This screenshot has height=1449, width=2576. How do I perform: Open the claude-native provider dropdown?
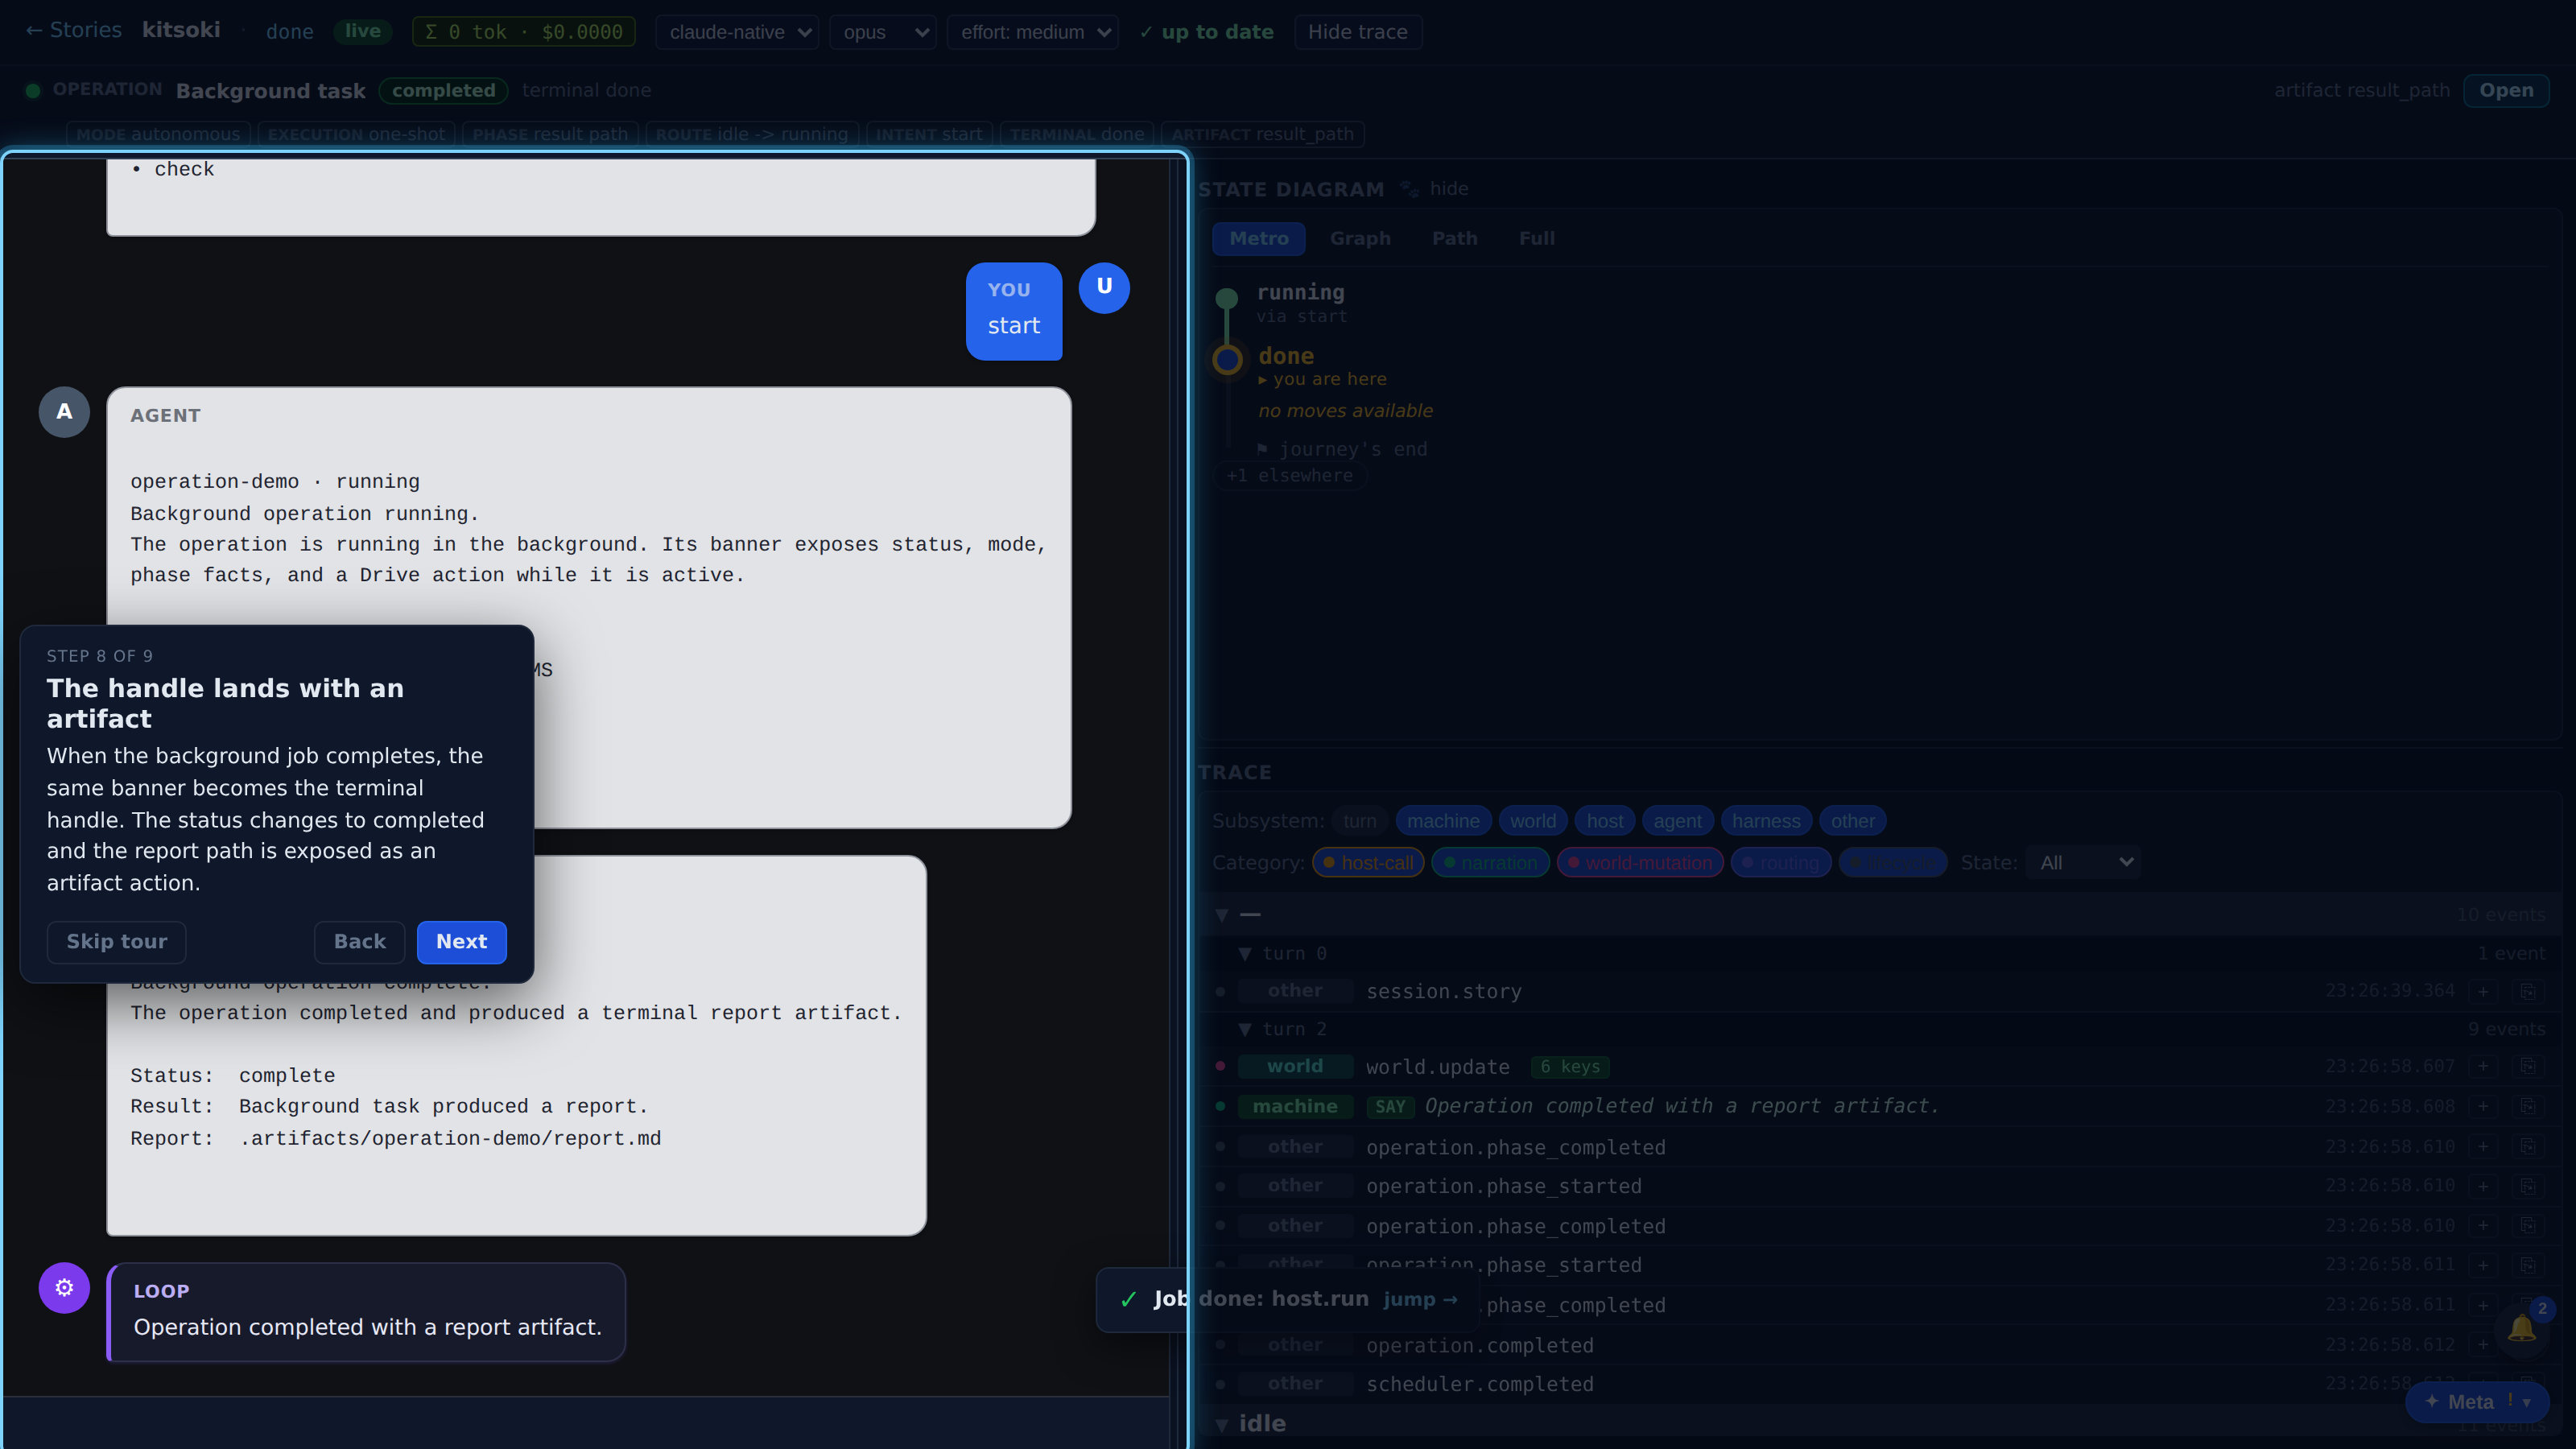click(x=737, y=32)
